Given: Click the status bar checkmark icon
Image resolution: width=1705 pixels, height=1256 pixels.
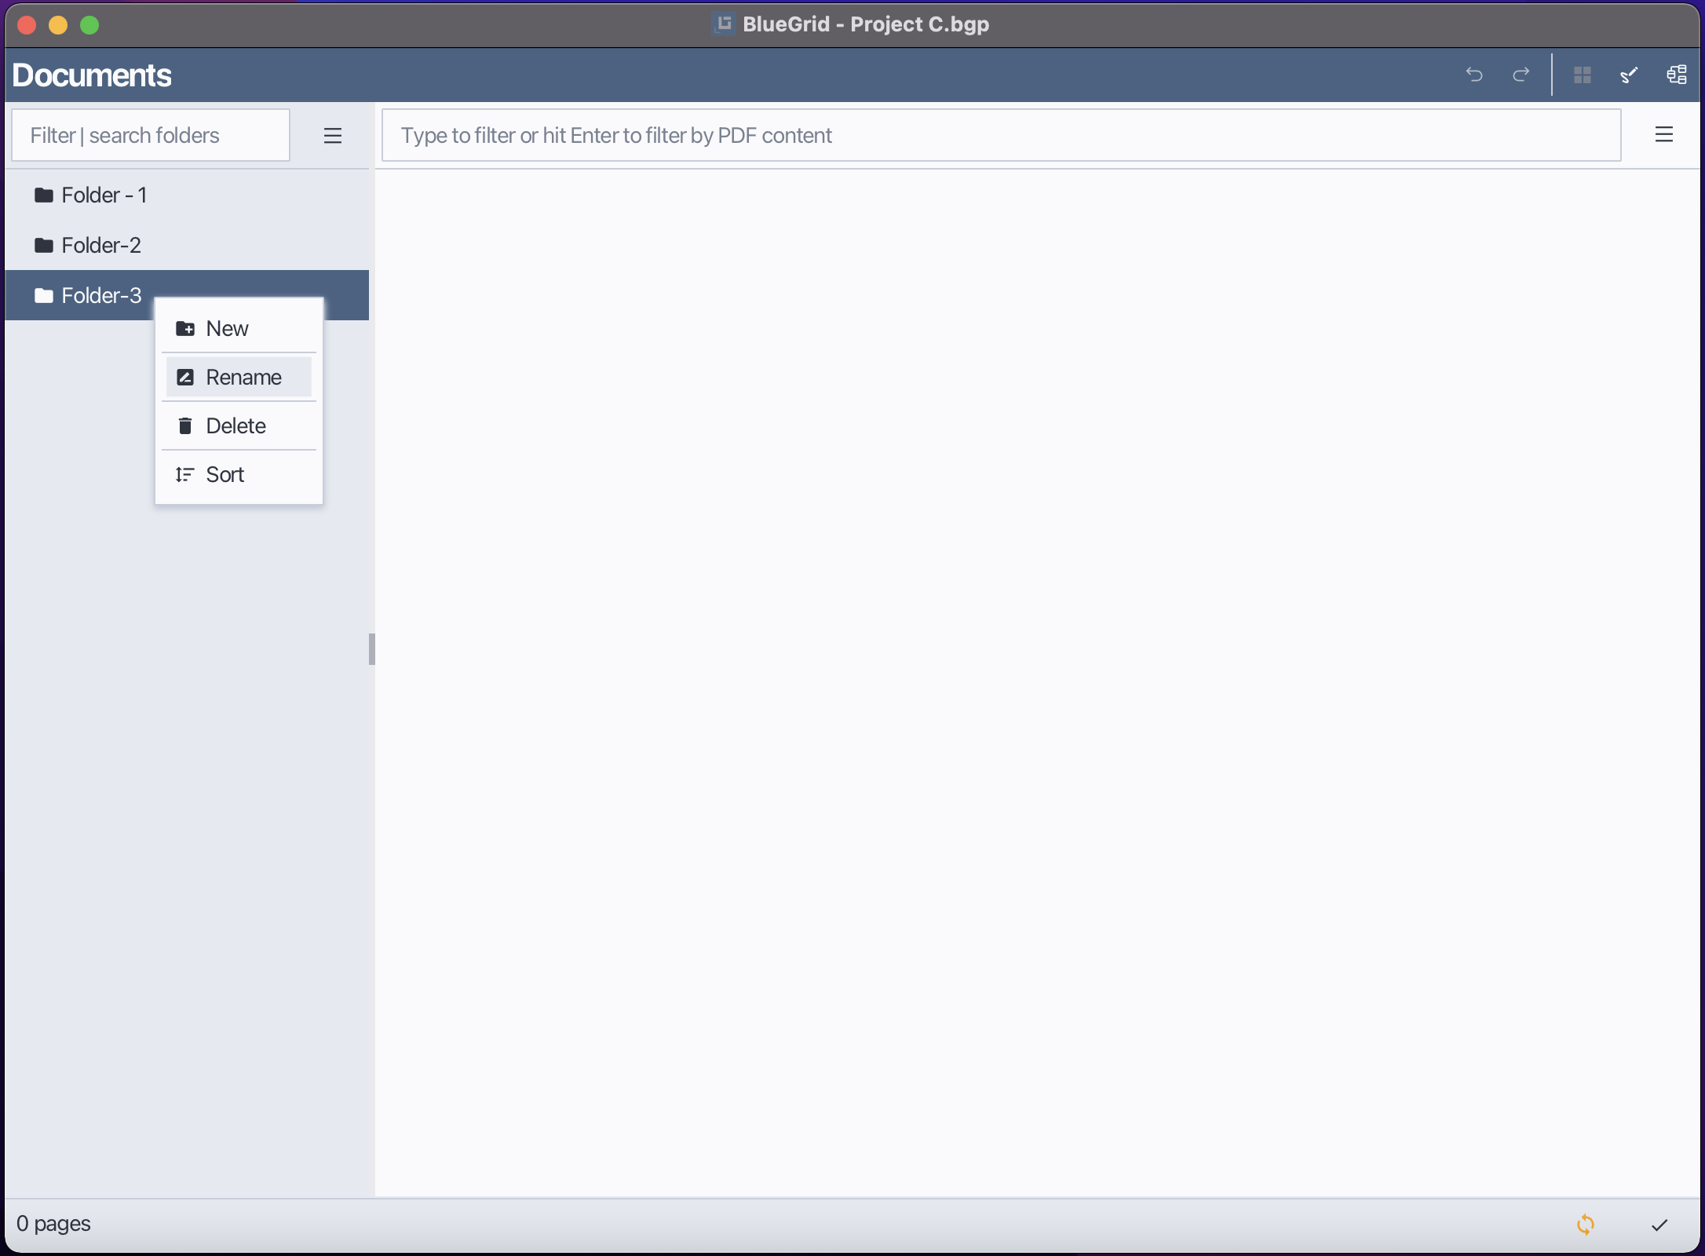Looking at the screenshot, I should (1659, 1225).
